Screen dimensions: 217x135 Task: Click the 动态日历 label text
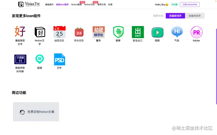(x=59, y=40)
